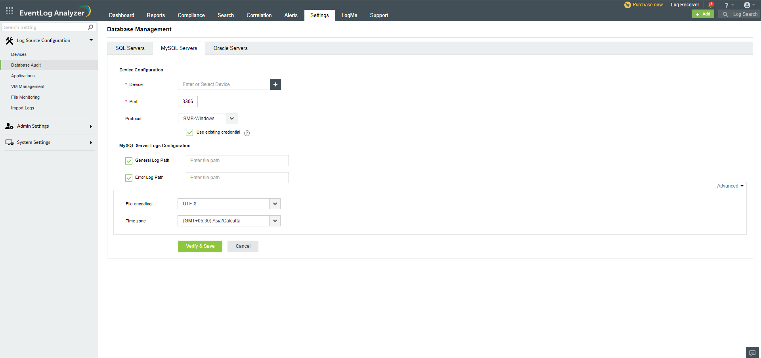Open the Compliance tab
Screen dimensions: 761x358
[191, 15]
